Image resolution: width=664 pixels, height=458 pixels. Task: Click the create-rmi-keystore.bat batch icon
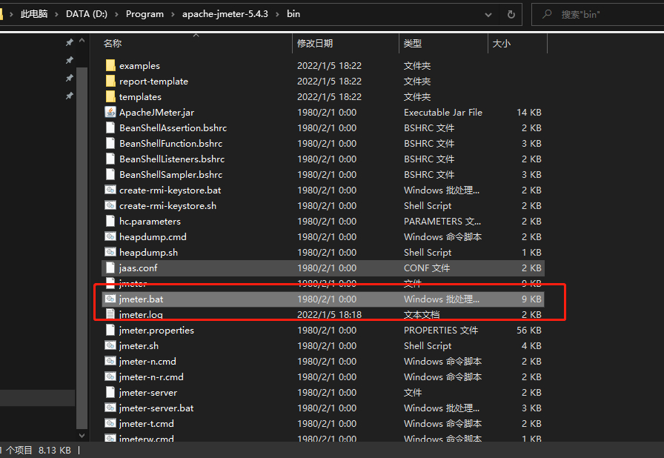tap(110, 190)
